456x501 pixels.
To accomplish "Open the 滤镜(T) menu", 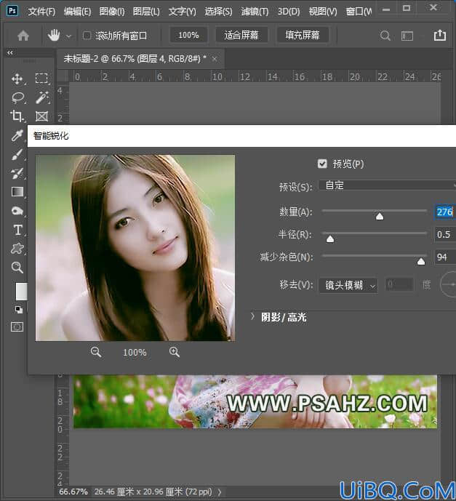I will pos(255,12).
